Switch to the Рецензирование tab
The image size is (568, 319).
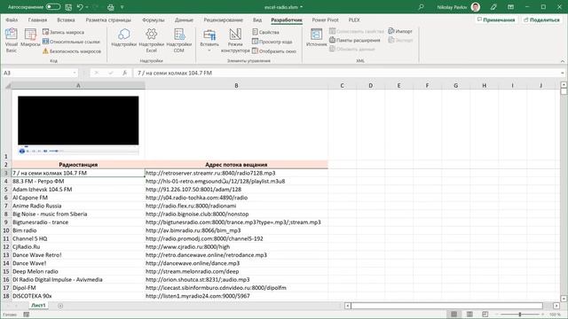[x=223, y=19]
